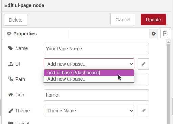The height and width of the screenshot is (124, 173).
Task: Click the gear icon in Properties tab
Action: point(9,34)
